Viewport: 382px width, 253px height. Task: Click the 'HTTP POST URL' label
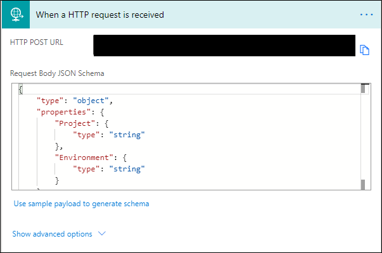[37, 42]
